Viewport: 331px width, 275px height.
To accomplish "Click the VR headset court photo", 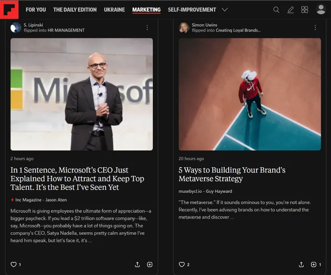I will coord(250,94).
